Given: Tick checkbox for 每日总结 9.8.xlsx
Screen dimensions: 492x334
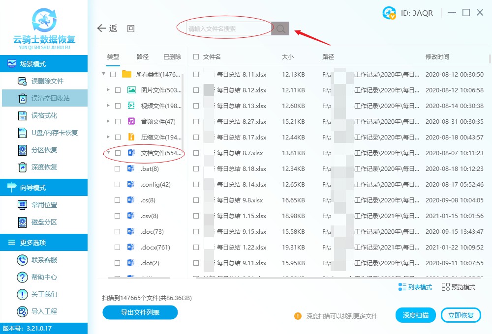Looking at the screenshot, I should pyautogui.click(x=196, y=200).
